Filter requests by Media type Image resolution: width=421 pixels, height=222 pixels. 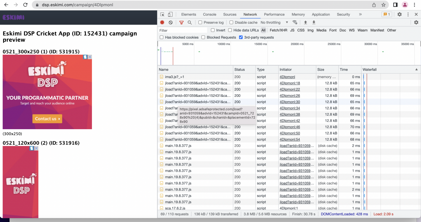tap(321, 30)
